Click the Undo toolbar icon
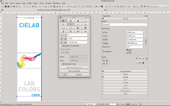This screenshot has height=106, width=170. tap(24, 6)
